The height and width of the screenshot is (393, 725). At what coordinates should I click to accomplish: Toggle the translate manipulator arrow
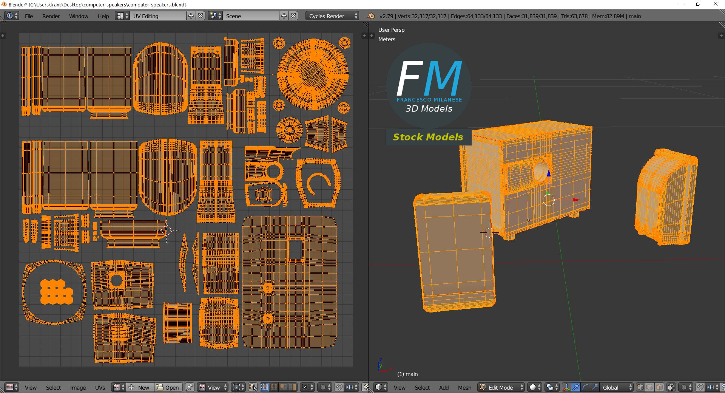coord(575,387)
